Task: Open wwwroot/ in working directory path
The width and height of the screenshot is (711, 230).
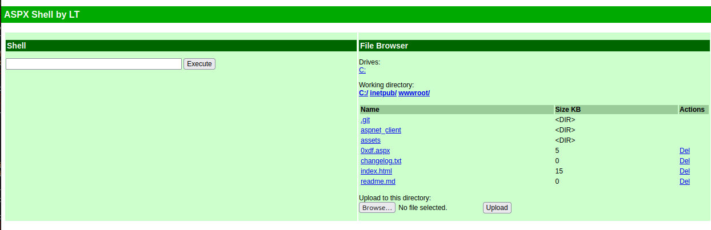Action: [414, 93]
